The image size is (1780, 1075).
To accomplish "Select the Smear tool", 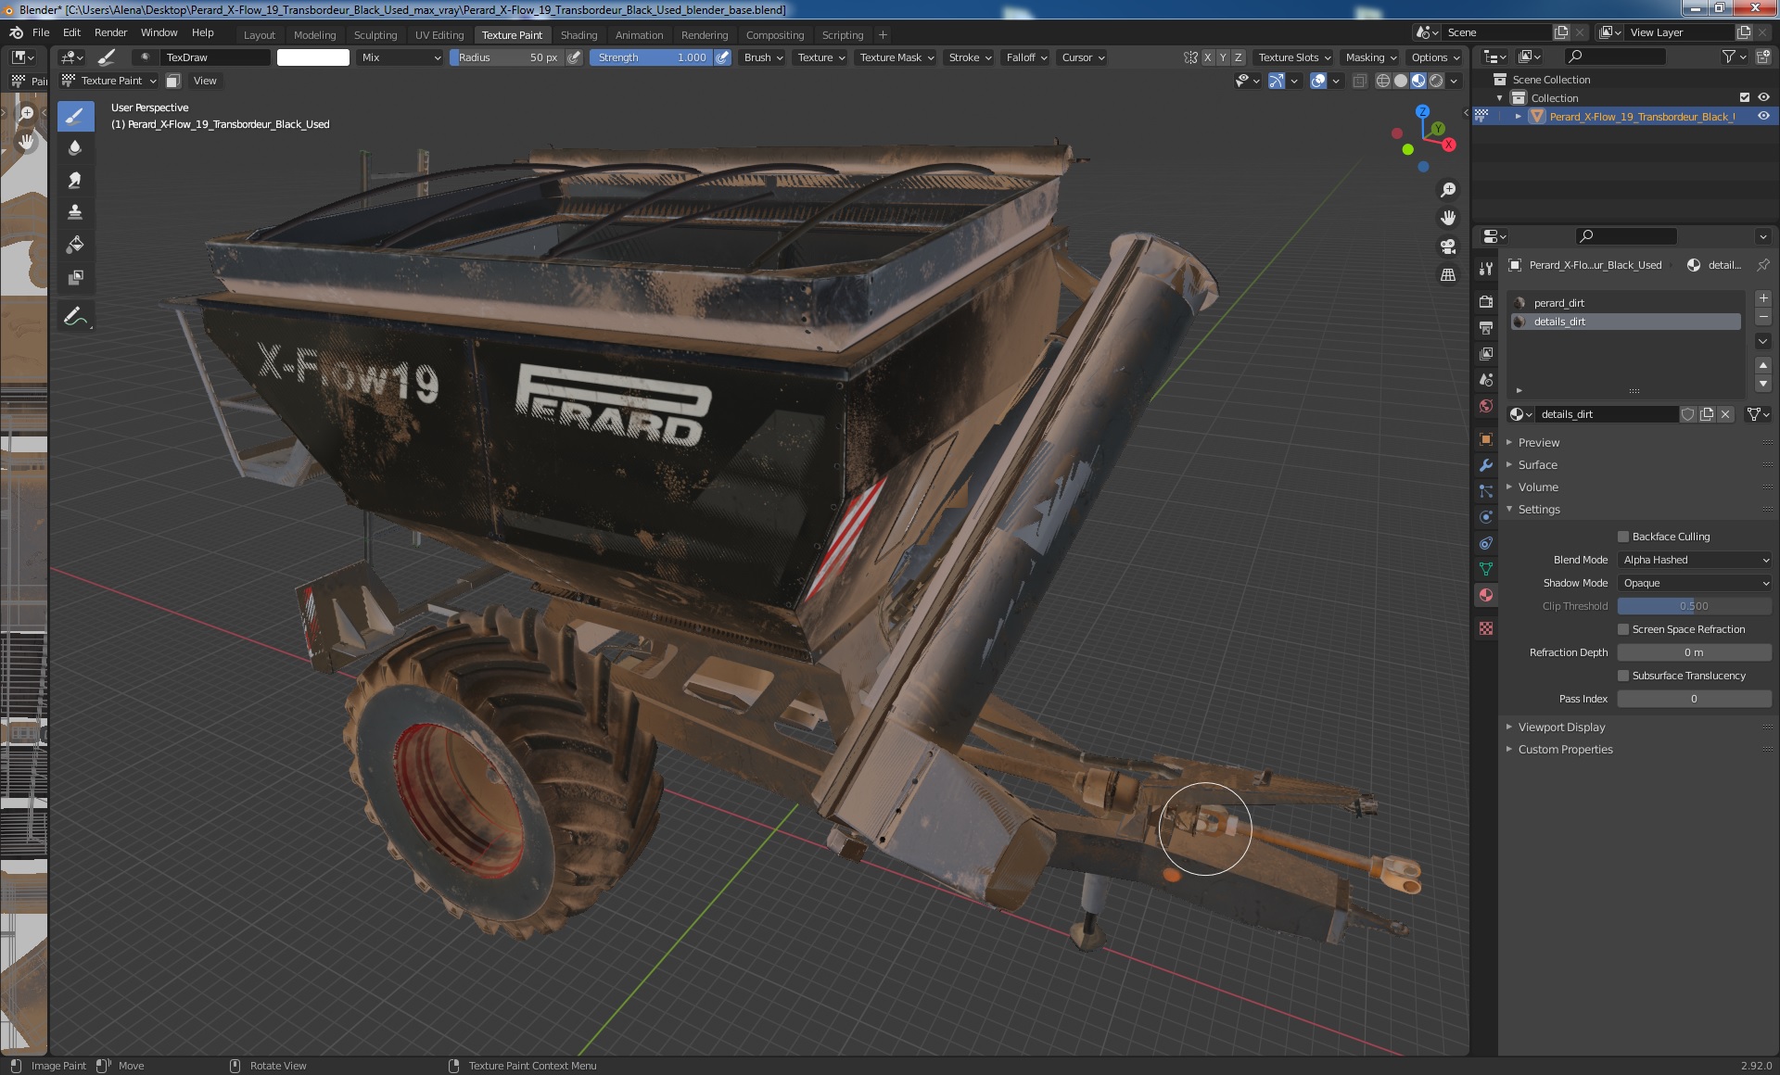I will coord(75,180).
